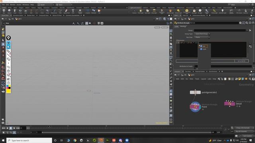
Task: Pick the multicolor annotation palette swatch
Action: pyautogui.click(x=8, y=87)
